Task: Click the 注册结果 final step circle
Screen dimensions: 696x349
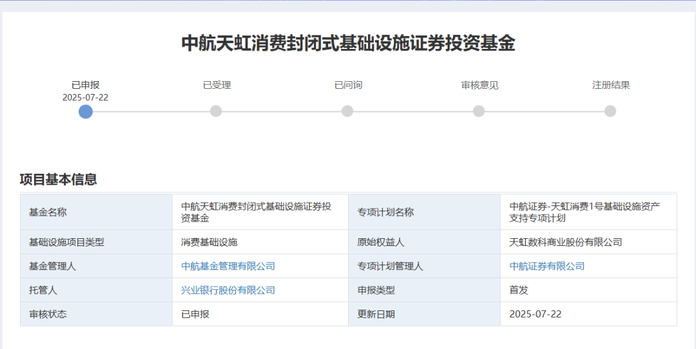Action: [610, 111]
